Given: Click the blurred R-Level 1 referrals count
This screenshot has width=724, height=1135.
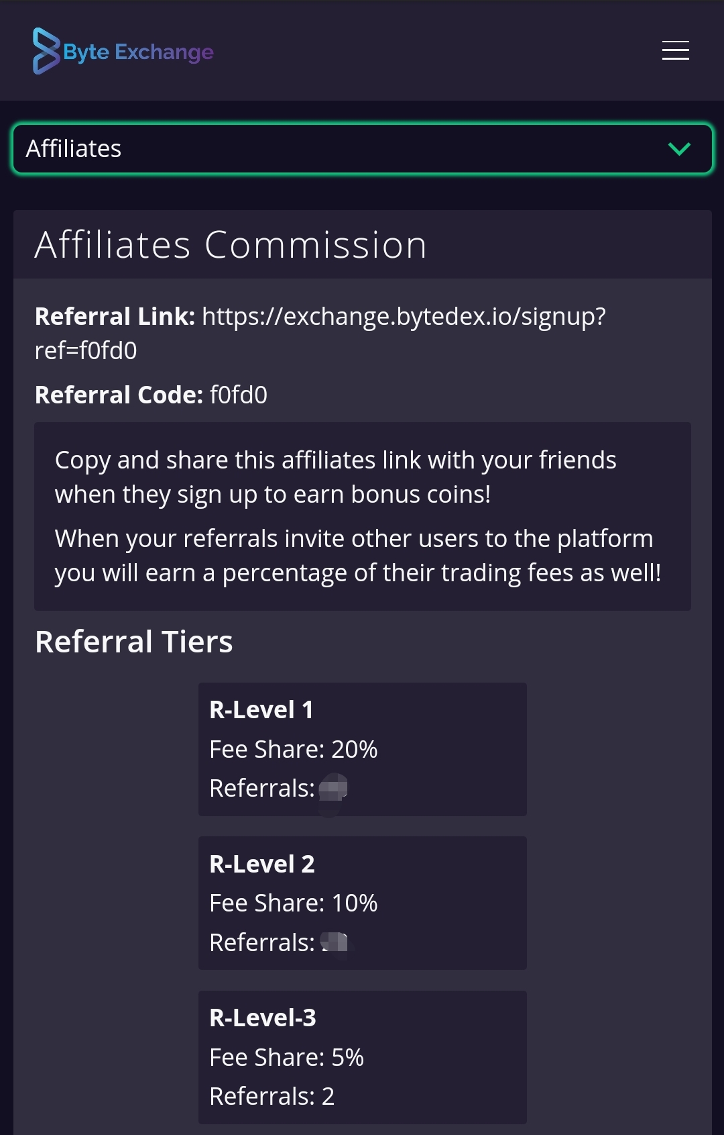Looking at the screenshot, I should (x=333, y=788).
